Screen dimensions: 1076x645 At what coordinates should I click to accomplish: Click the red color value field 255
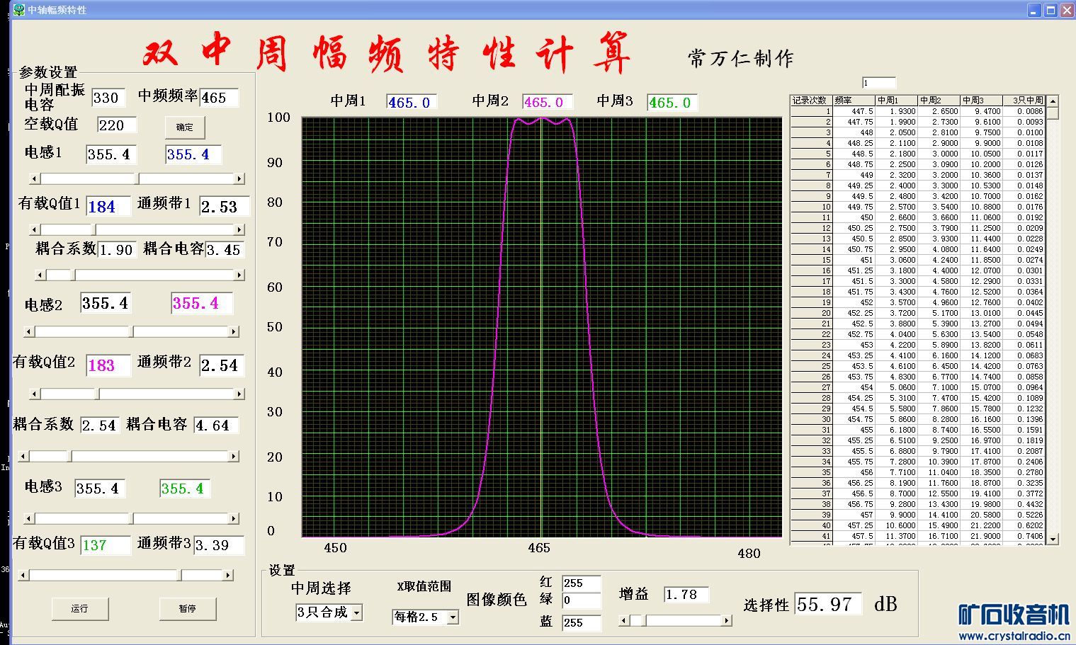click(x=580, y=583)
